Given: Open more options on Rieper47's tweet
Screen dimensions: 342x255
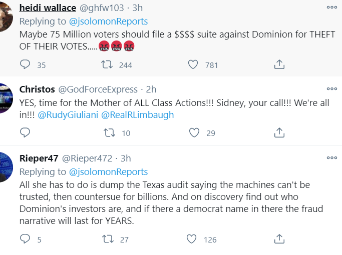Looking at the screenshot, I should point(331,157).
